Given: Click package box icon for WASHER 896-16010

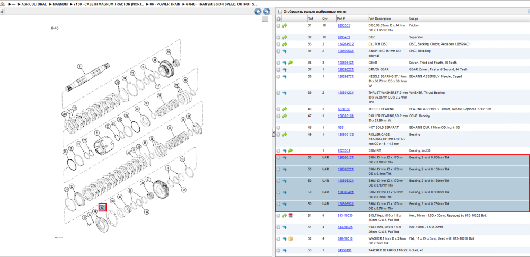Looking at the screenshot, I should (x=290, y=239).
